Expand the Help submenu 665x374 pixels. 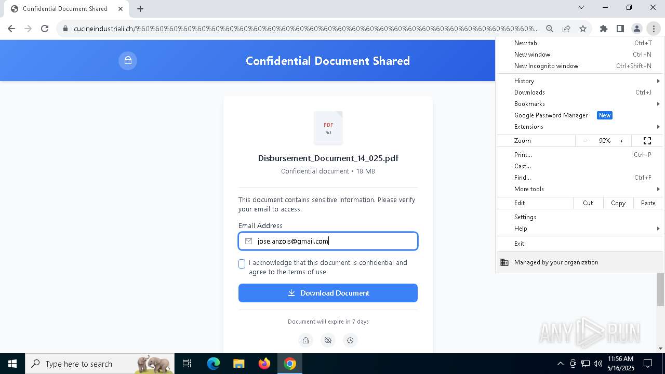pyautogui.click(x=580, y=229)
